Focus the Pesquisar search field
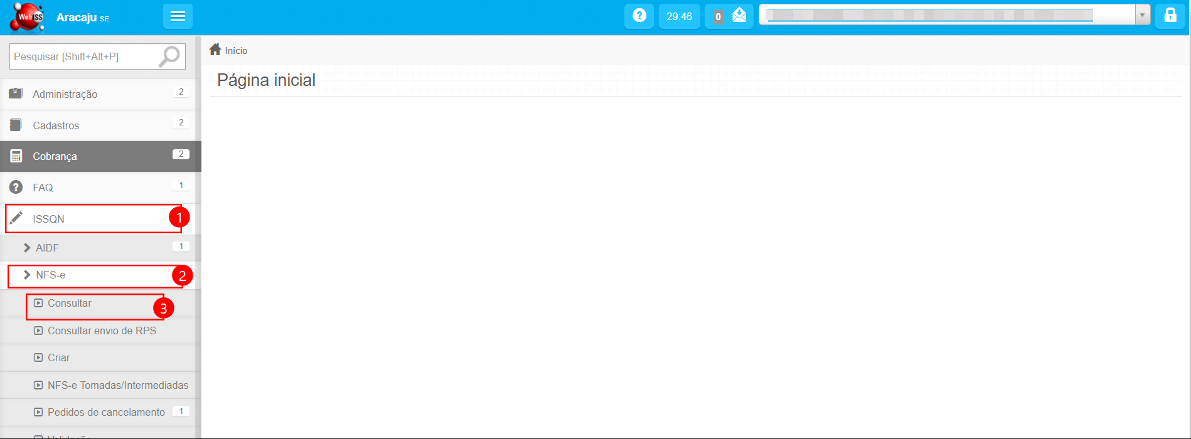Viewport: 1191px width, 439px height. (x=82, y=56)
